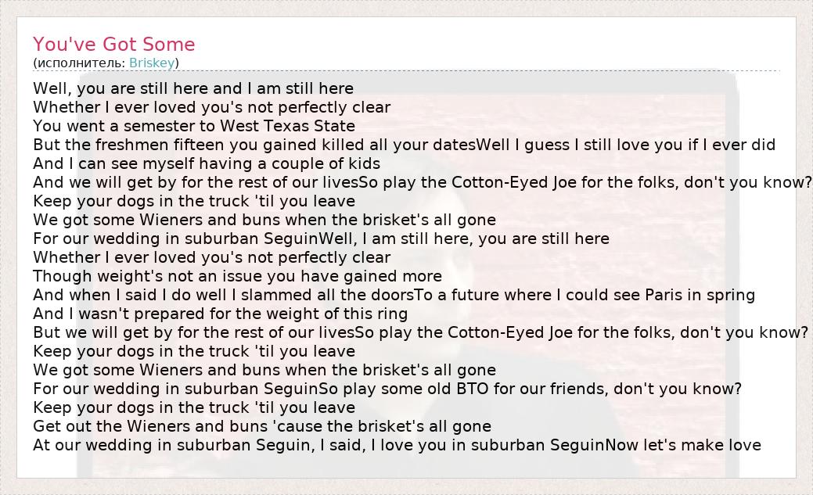
Task: Click the "weight of this ring" lyric line
Action: point(220,314)
